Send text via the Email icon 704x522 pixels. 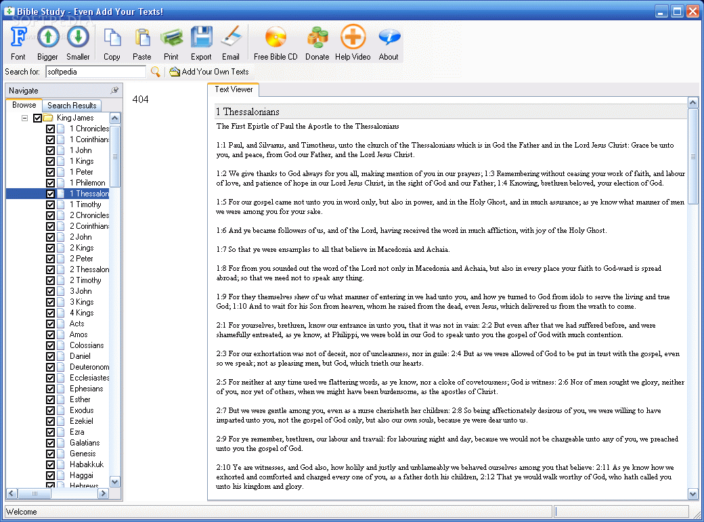[x=231, y=37]
